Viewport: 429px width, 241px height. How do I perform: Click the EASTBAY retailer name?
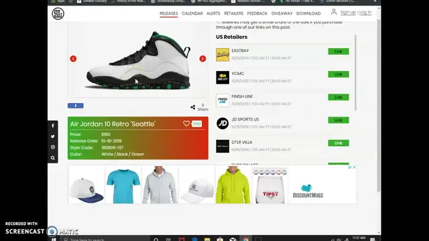pos(240,51)
